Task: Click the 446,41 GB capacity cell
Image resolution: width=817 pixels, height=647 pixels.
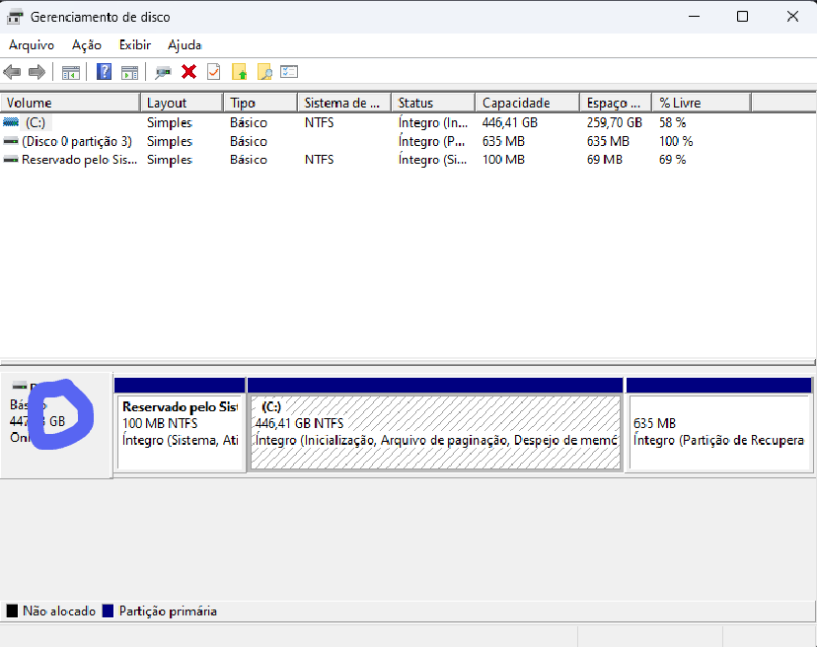Action: pos(509,122)
